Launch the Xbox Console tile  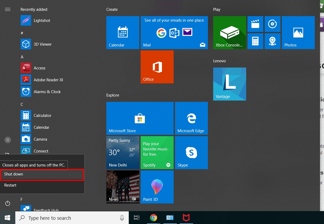click(230, 32)
